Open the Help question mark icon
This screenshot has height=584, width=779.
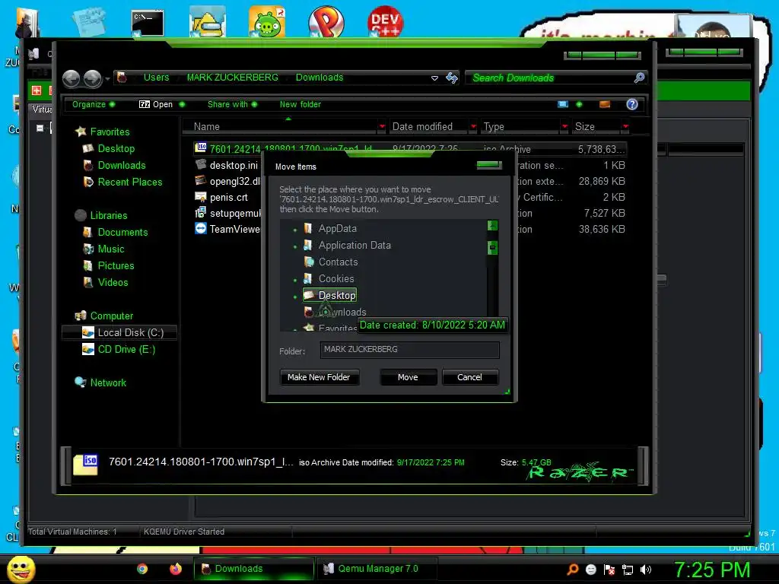(x=632, y=104)
